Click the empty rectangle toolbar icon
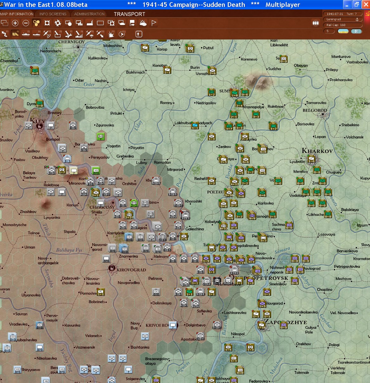 pos(100,23)
